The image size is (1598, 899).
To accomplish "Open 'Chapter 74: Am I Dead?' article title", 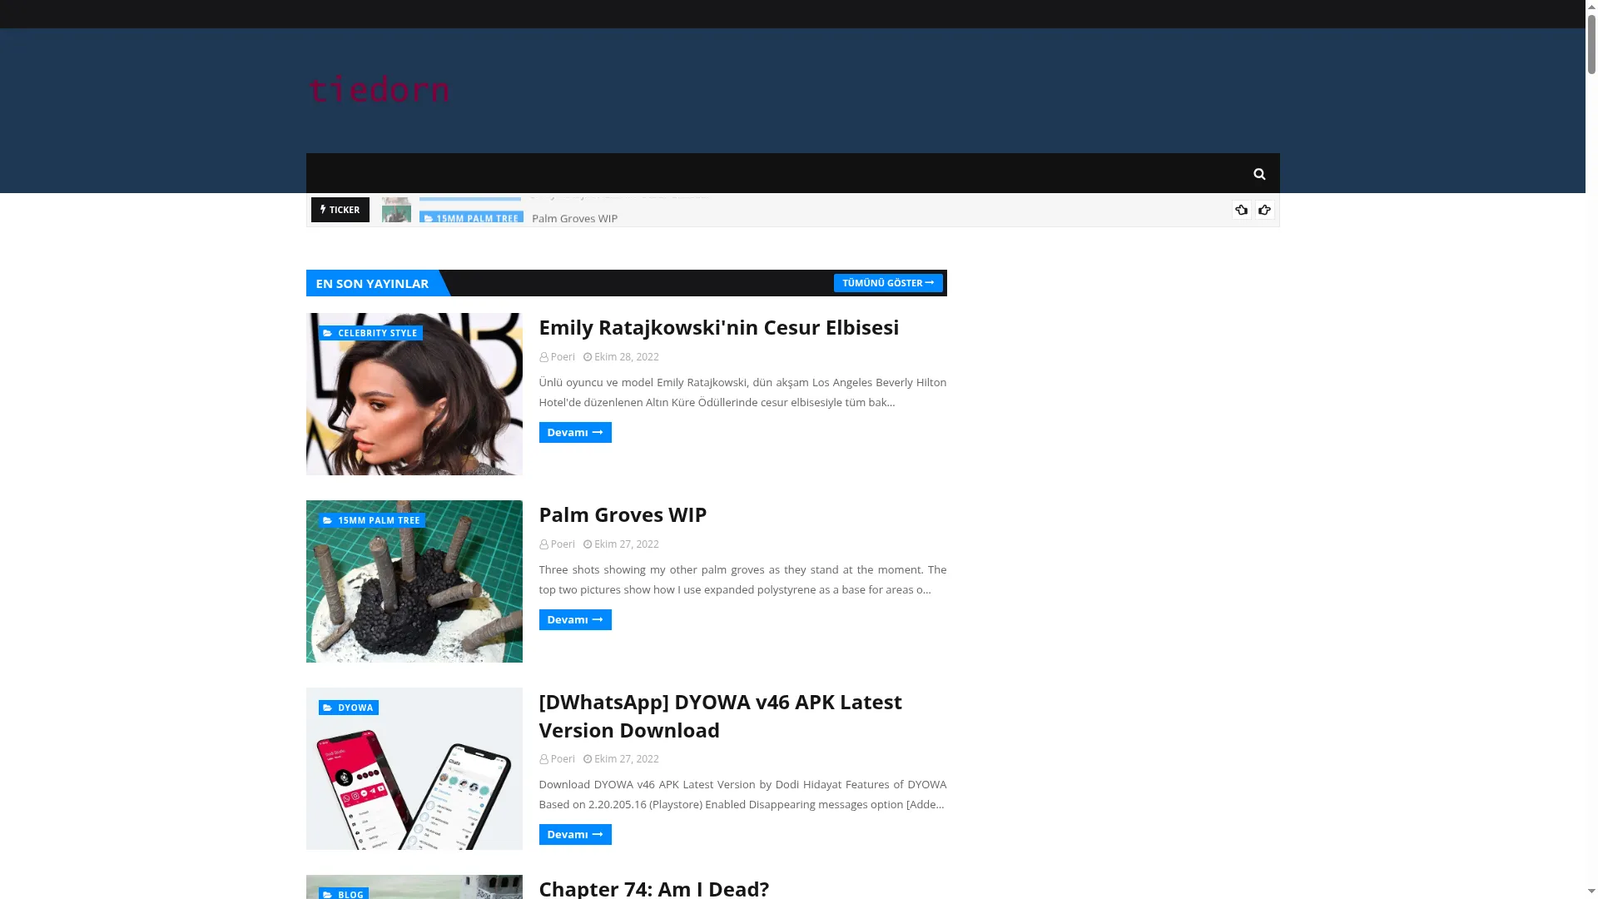I will pyautogui.click(x=654, y=888).
